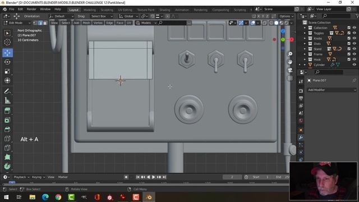359x202 pixels.
Task: Click the Marker button in timeline
Action: pyautogui.click(x=63, y=177)
